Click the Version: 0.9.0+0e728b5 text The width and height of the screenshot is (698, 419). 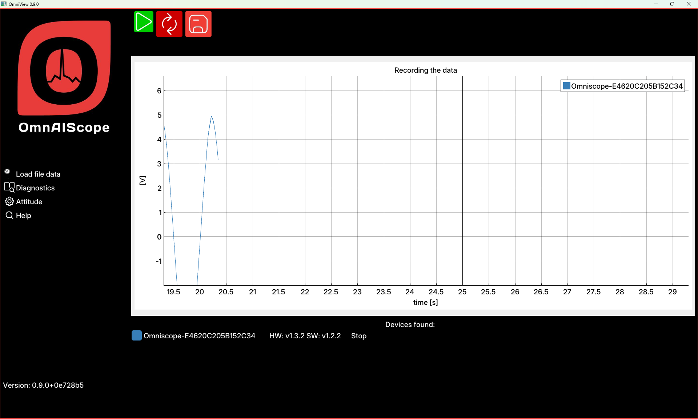point(43,385)
